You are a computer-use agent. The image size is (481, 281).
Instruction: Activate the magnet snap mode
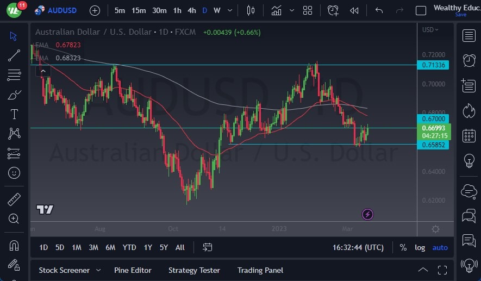[14, 245]
